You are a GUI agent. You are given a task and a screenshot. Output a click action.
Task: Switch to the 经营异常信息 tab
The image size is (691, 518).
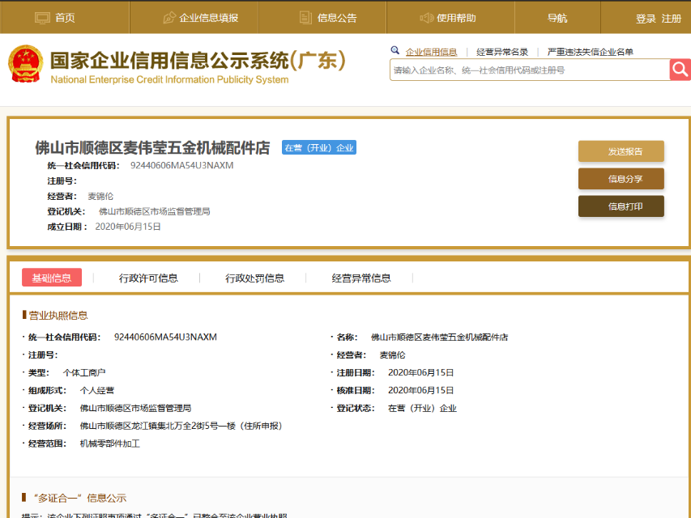[361, 278]
